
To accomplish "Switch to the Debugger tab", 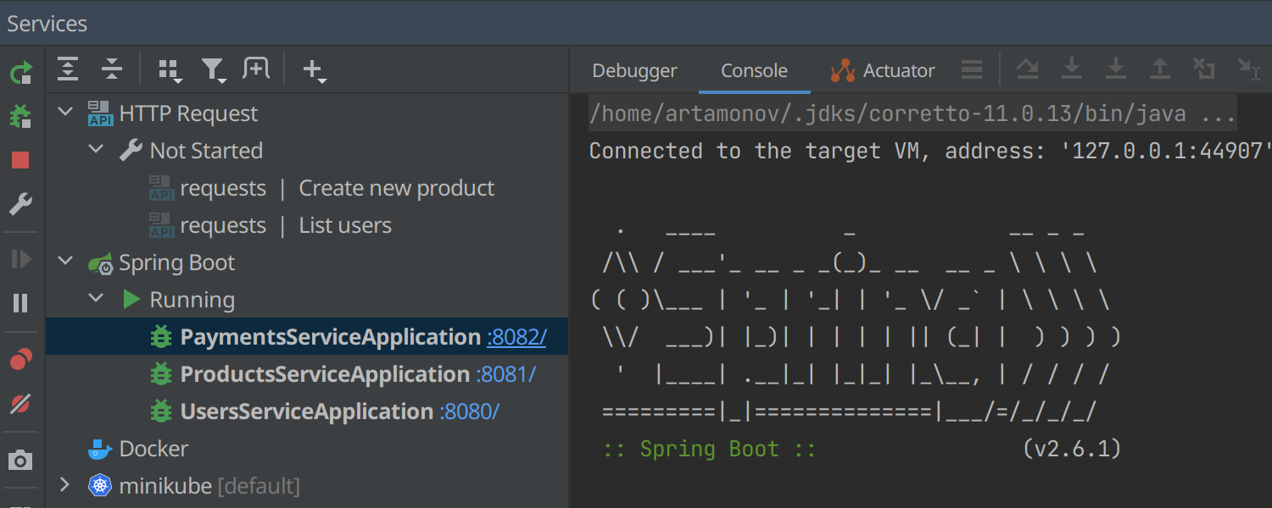I will (634, 71).
